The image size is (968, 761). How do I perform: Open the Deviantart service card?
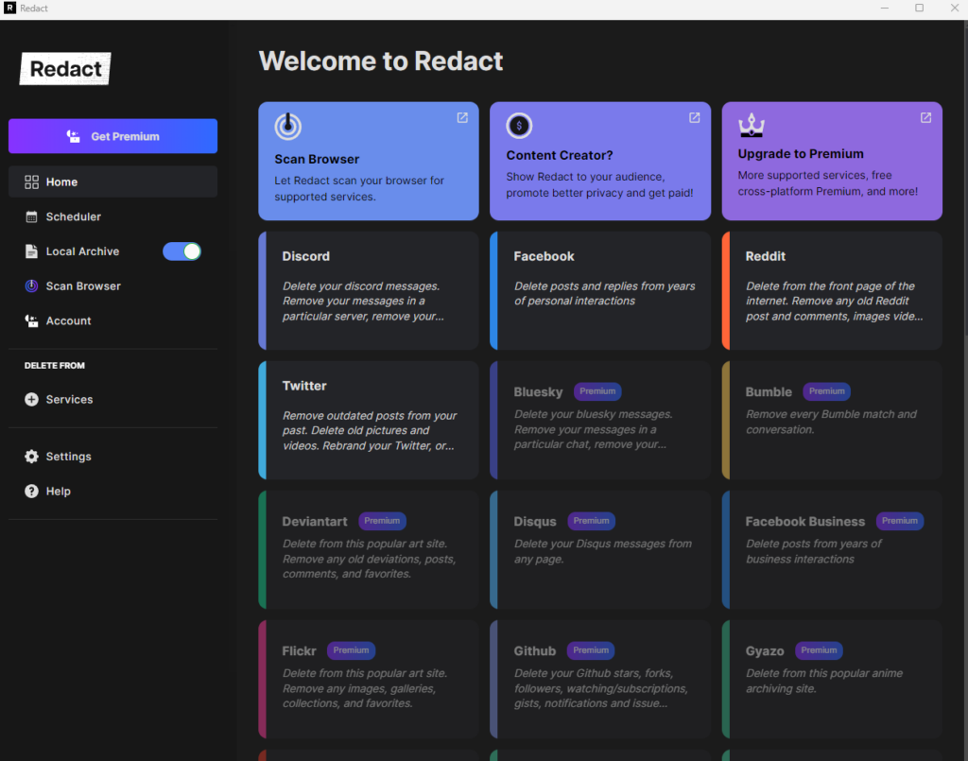(369, 550)
